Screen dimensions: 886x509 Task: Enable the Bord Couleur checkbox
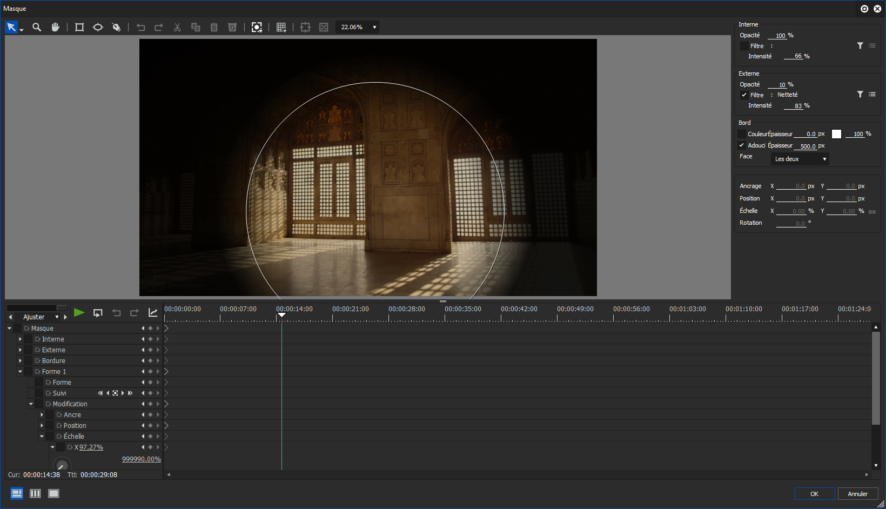coord(742,133)
